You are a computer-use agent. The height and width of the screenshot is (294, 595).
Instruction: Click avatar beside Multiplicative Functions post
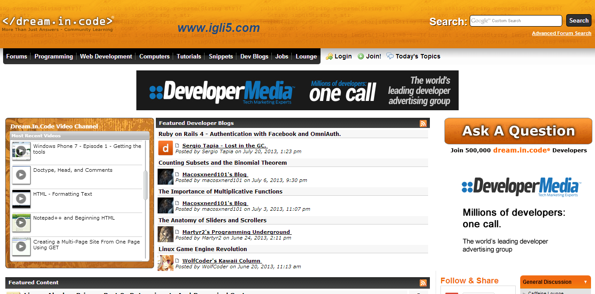[166, 205]
